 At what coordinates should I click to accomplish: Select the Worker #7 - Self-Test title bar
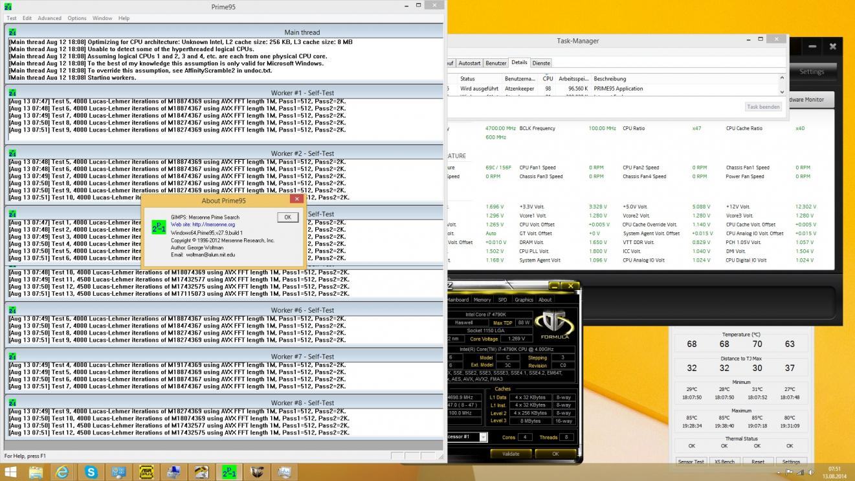[224, 356]
